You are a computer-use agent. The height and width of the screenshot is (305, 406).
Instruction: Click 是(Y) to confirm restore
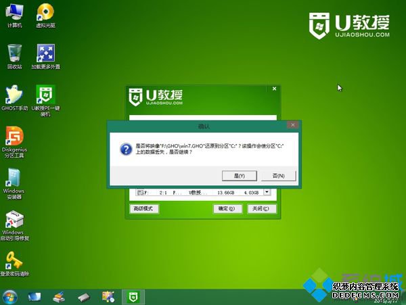pos(240,176)
